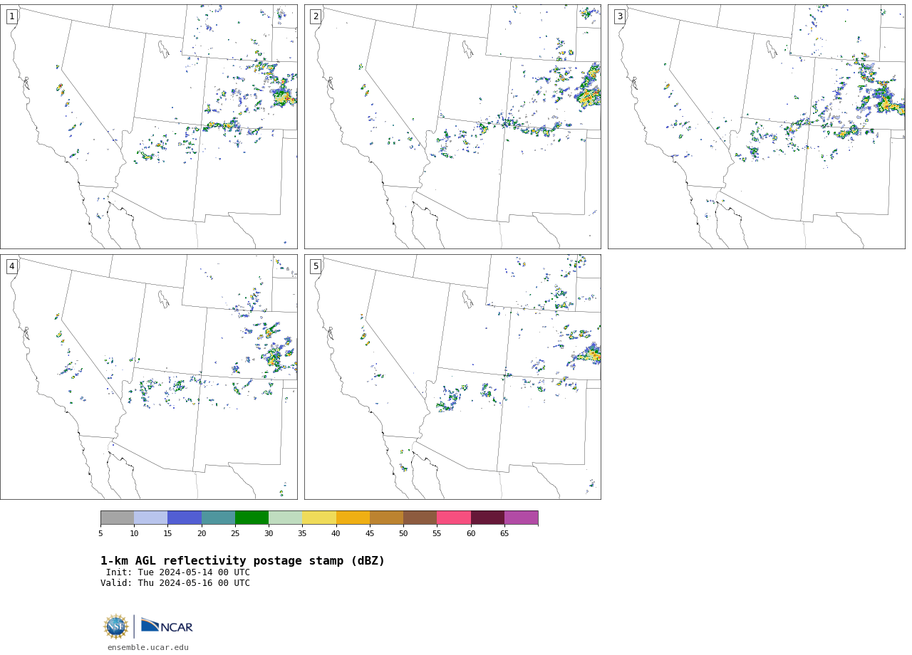Click the 'Init: Tue 2024-05-14 00 UTC' line

178,572
